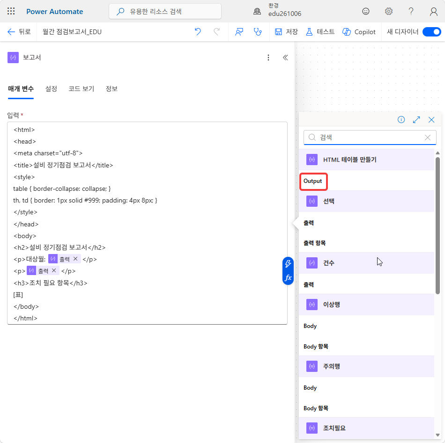Viewport: 445px width, 443px height.
Task: Collapse the 건수 section header
Action: (366, 263)
